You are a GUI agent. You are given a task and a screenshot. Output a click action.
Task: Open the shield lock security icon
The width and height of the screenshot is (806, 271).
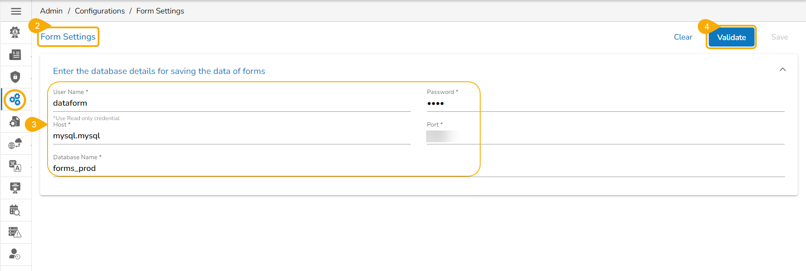coord(15,77)
